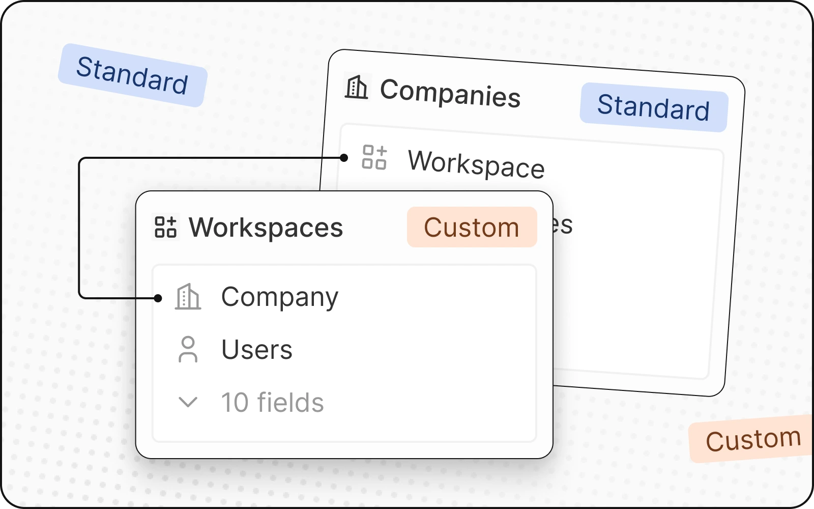Viewport: 814px width, 509px height.
Task: Open the Workspaces object title
Action: coord(266,227)
